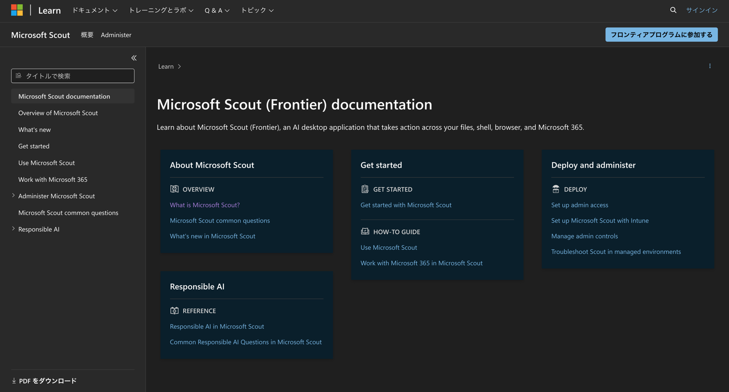
Task: Open Responsible AI in Microsoft Scout link
Action: click(x=217, y=326)
